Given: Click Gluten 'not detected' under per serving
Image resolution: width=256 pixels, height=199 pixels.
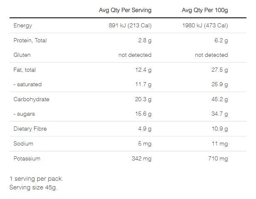Looking at the screenshot, I should coord(135,55).
